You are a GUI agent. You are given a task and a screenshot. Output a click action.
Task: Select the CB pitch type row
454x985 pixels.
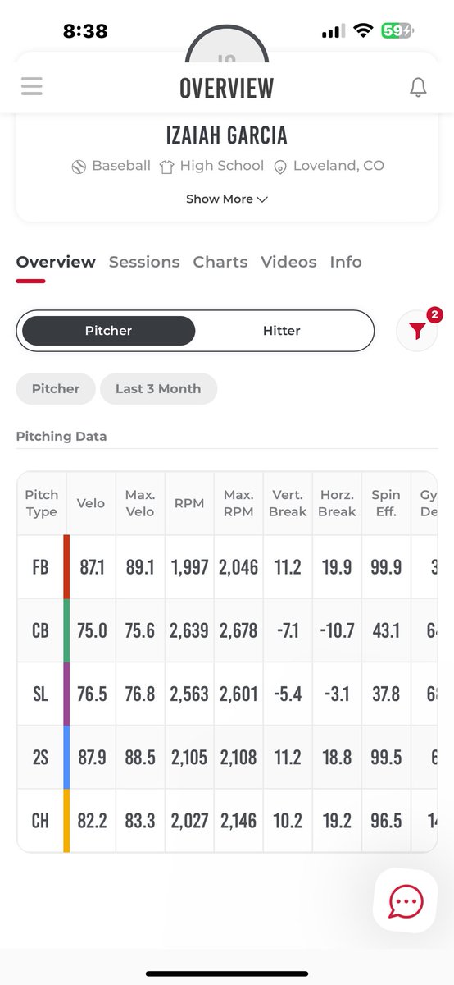pyautogui.click(x=227, y=630)
